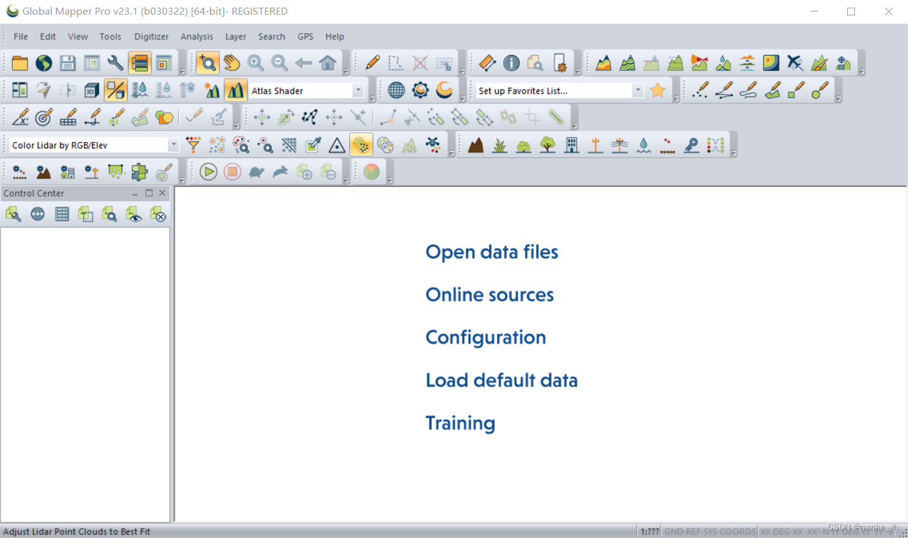Click the Favorites star icon
The image size is (908, 538).
(657, 90)
